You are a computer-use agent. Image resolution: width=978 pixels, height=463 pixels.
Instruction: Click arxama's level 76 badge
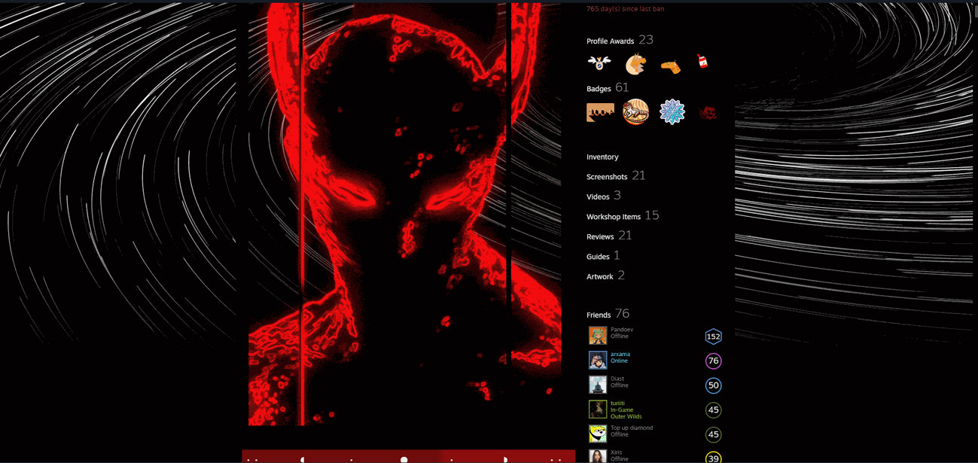click(x=714, y=361)
